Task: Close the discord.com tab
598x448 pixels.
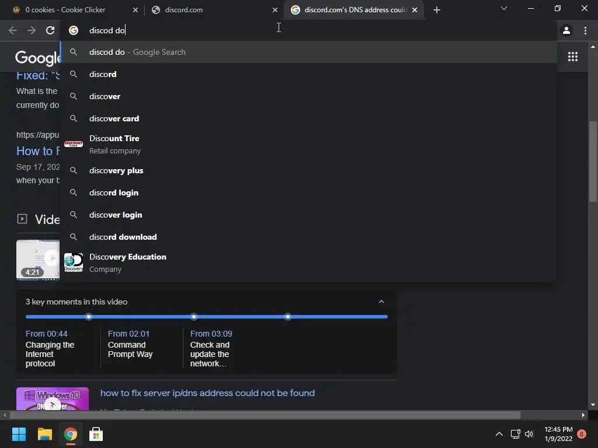Action: (x=275, y=10)
